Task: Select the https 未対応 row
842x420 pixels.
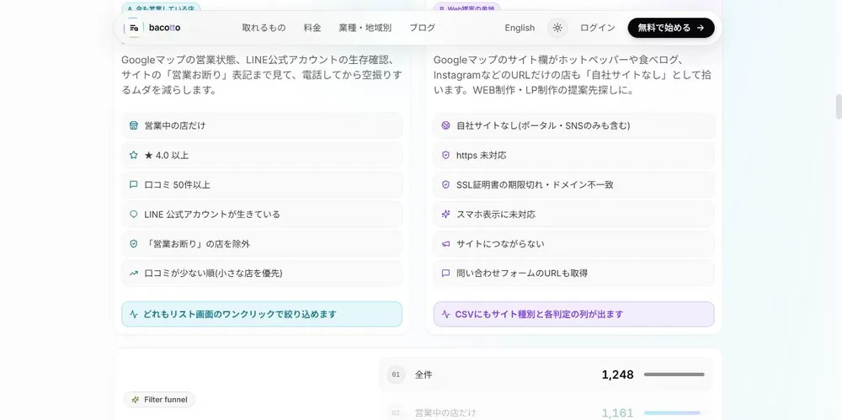Action: [574, 155]
